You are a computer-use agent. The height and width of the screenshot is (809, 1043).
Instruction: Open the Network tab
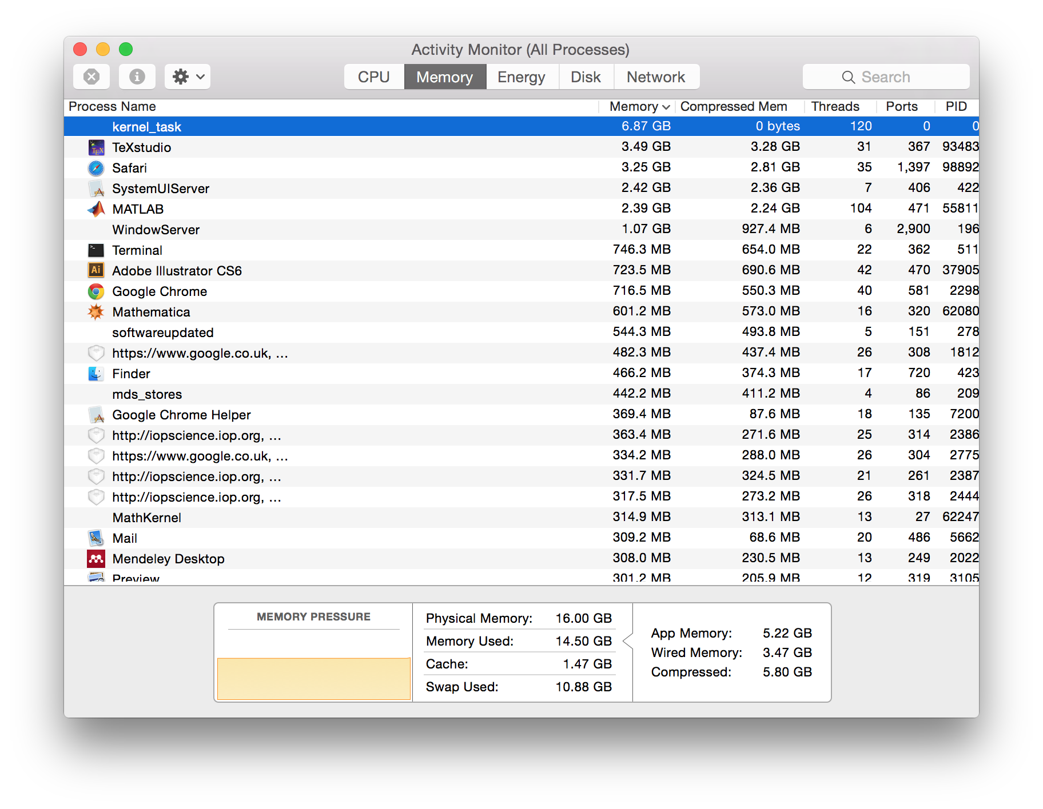point(656,77)
